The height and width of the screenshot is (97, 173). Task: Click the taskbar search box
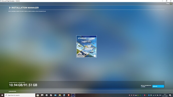click(x=20, y=95)
